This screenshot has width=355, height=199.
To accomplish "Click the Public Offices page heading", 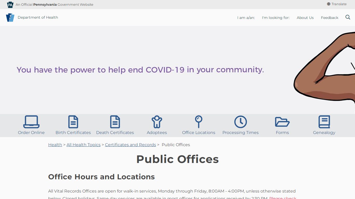I will (177, 159).
